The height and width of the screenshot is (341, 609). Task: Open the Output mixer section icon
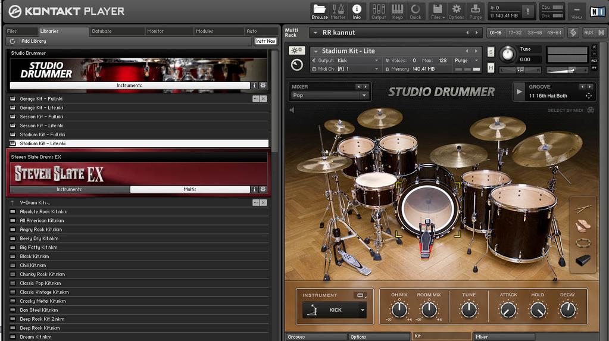coord(378,11)
